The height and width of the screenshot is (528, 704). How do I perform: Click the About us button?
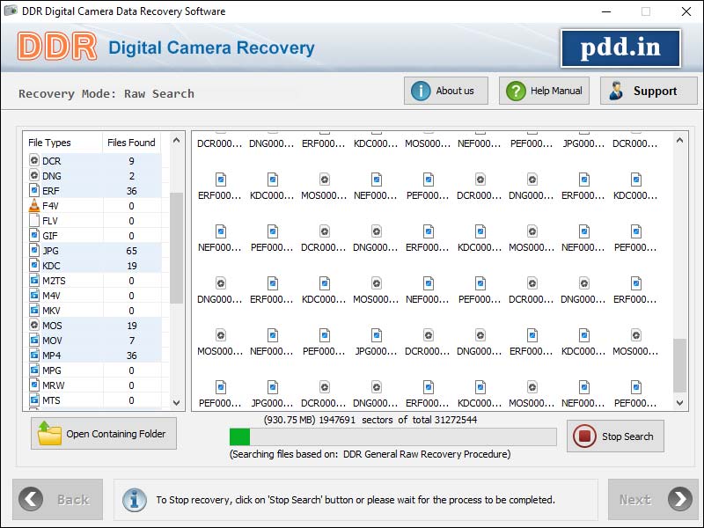coord(445,91)
